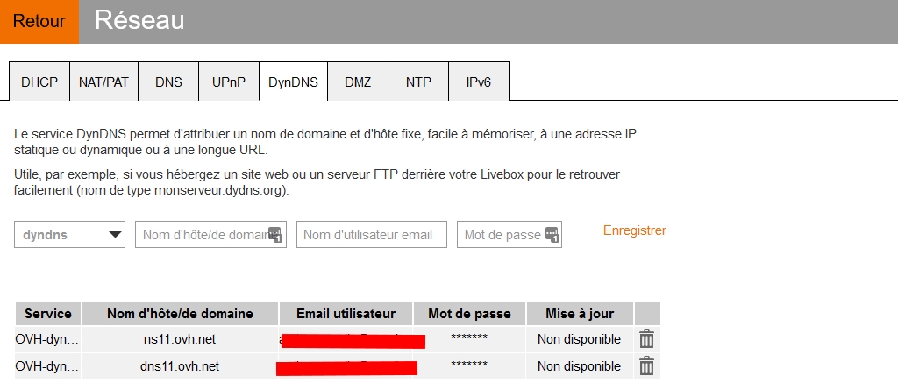Screen dimensions: 898x390
Task: Click the ns11.ovh.net hostname cell
Action: (x=180, y=339)
